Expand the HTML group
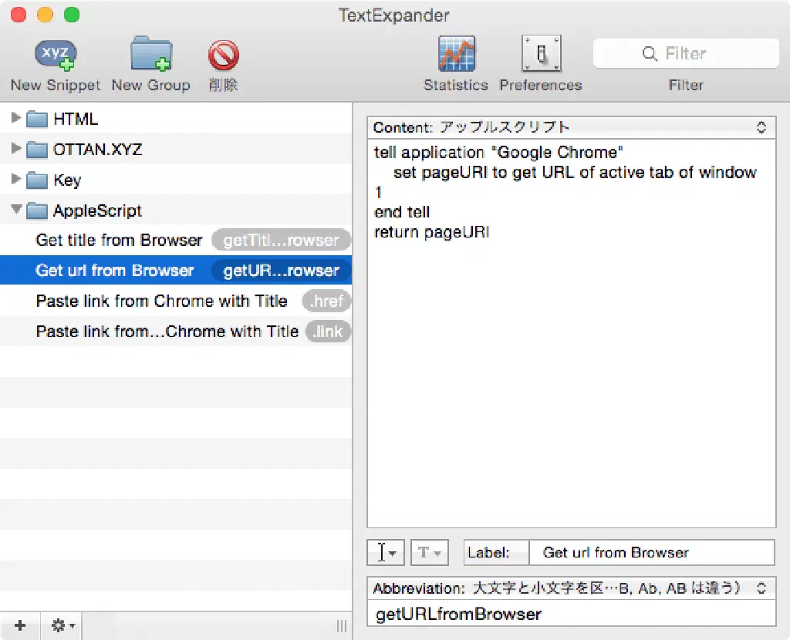Image resolution: width=790 pixels, height=640 pixels. [17, 119]
